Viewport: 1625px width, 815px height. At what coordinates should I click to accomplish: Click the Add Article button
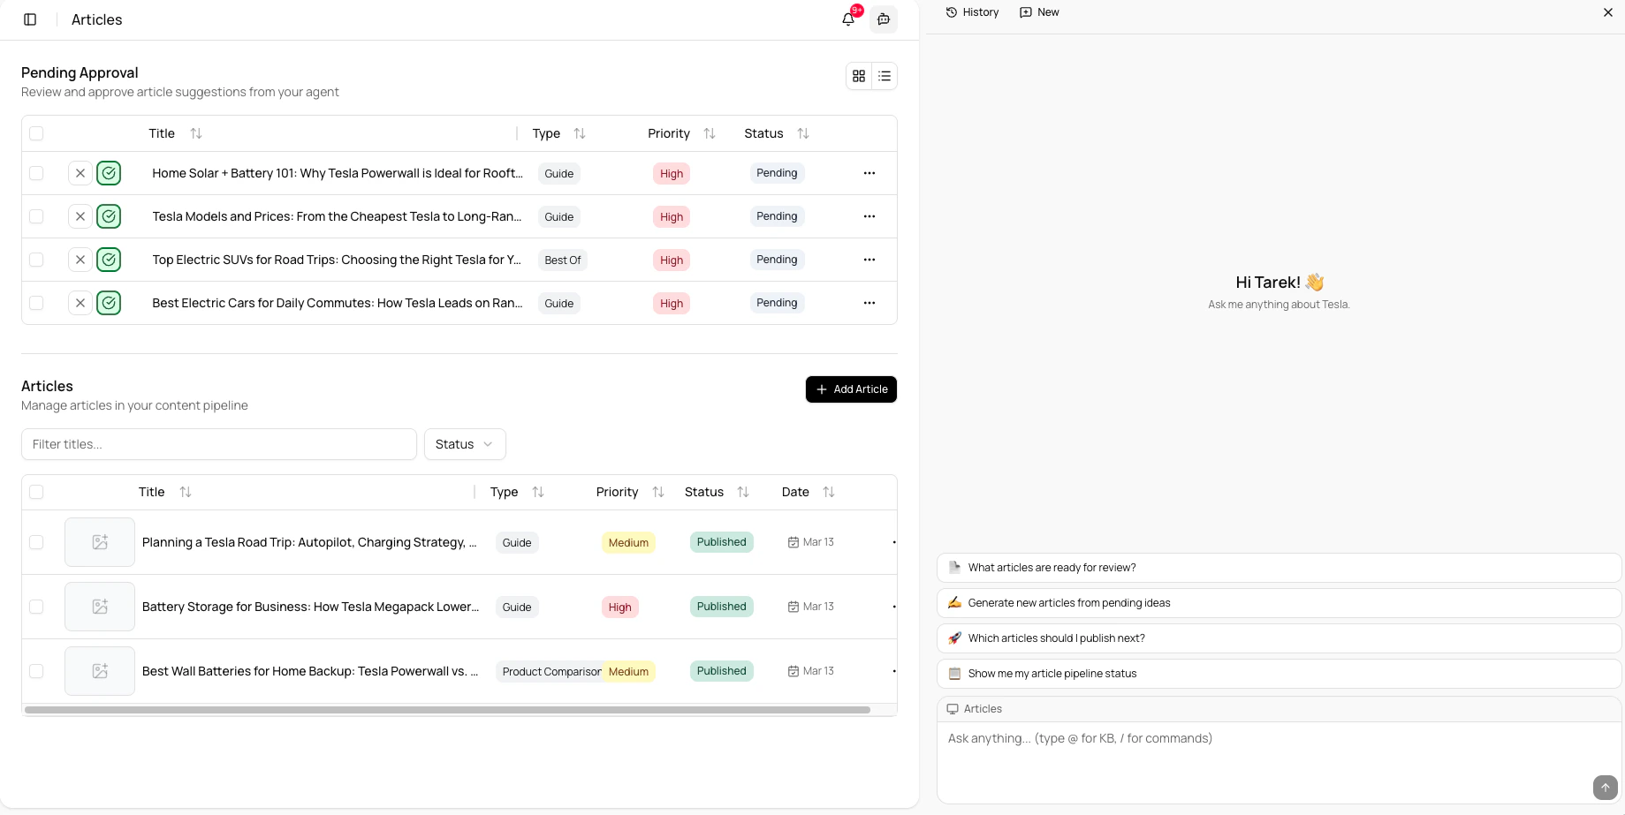tap(851, 389)
